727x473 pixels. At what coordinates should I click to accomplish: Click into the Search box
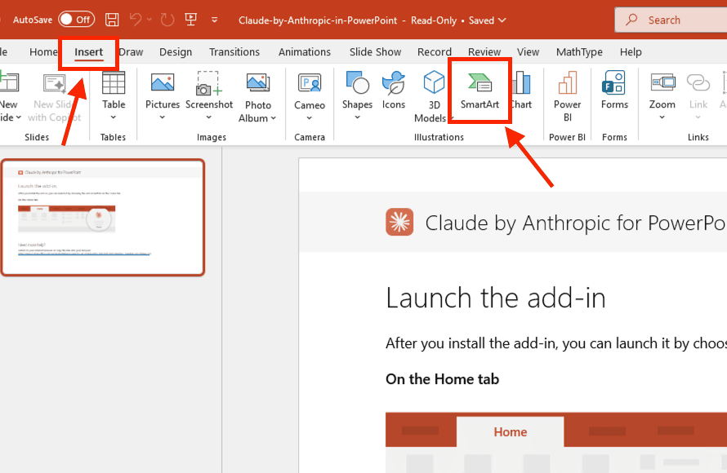pyautogui.click(x=671, y=20)
